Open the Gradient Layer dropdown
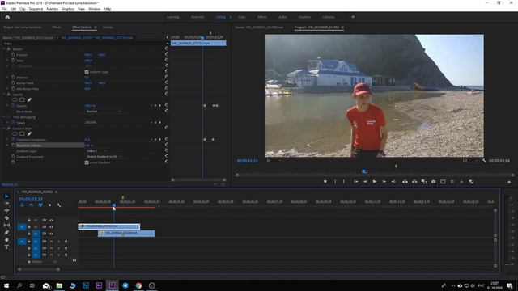518x291 pixels. [96, 151]
